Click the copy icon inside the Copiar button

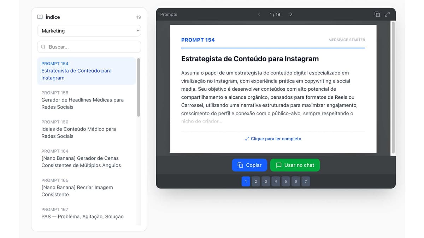point(241,165)
